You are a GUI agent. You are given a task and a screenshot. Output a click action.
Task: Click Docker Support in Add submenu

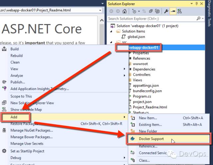(x=168, y=139)
